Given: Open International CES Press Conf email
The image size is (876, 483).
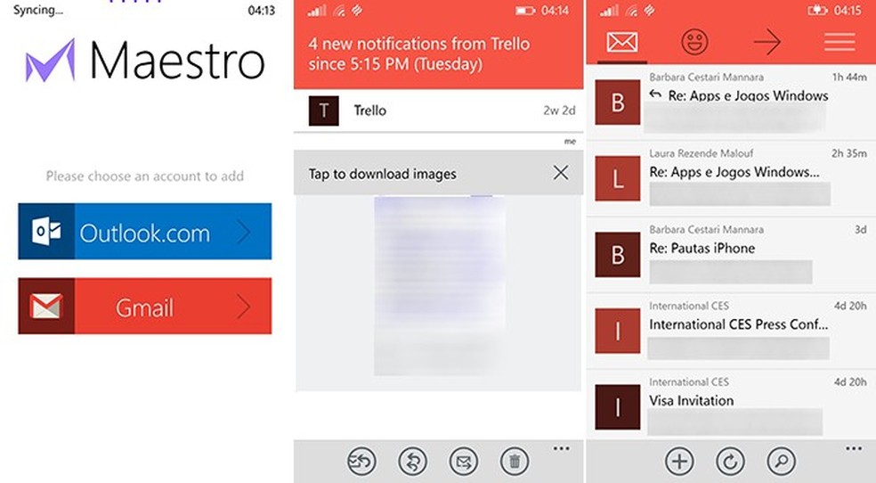Looking at the screenshot, I should (x=731, y=331).
